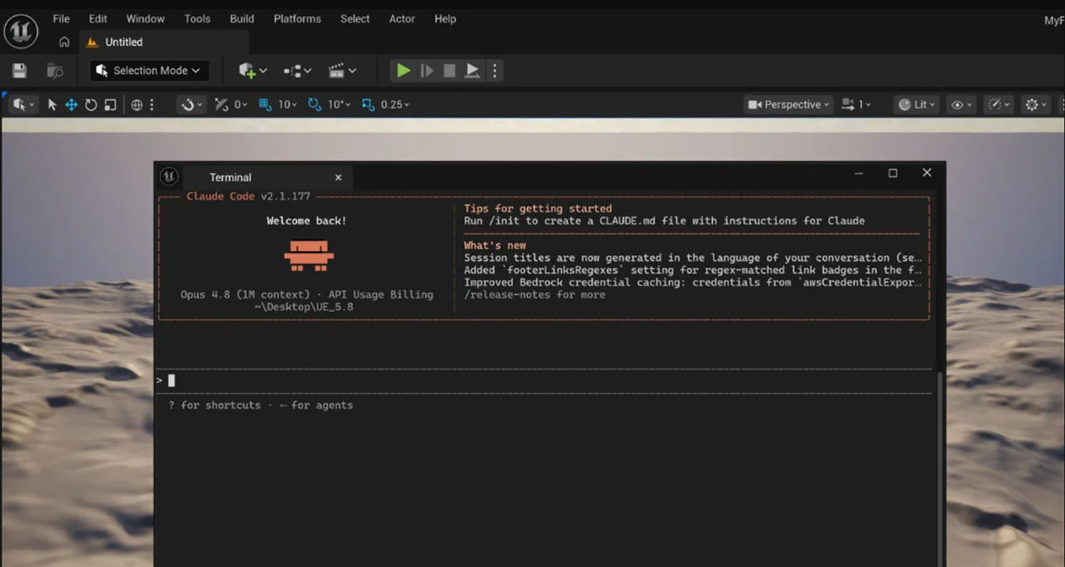
Task: Open the 0.25 scale snap value dropdown
Action: [395, 105]
